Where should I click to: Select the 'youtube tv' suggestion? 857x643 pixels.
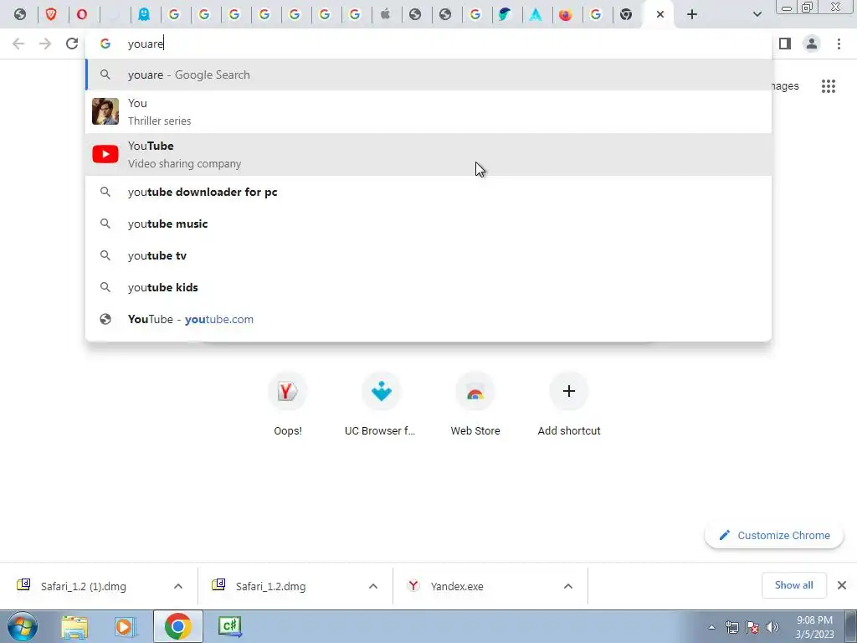[x=428, y=255]
